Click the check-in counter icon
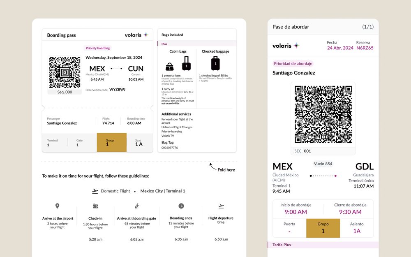This screenshot has width=411, height=257. coord(95,206)
